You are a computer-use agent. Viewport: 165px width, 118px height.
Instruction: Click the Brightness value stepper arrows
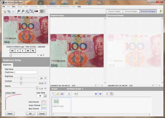[45, 78]
